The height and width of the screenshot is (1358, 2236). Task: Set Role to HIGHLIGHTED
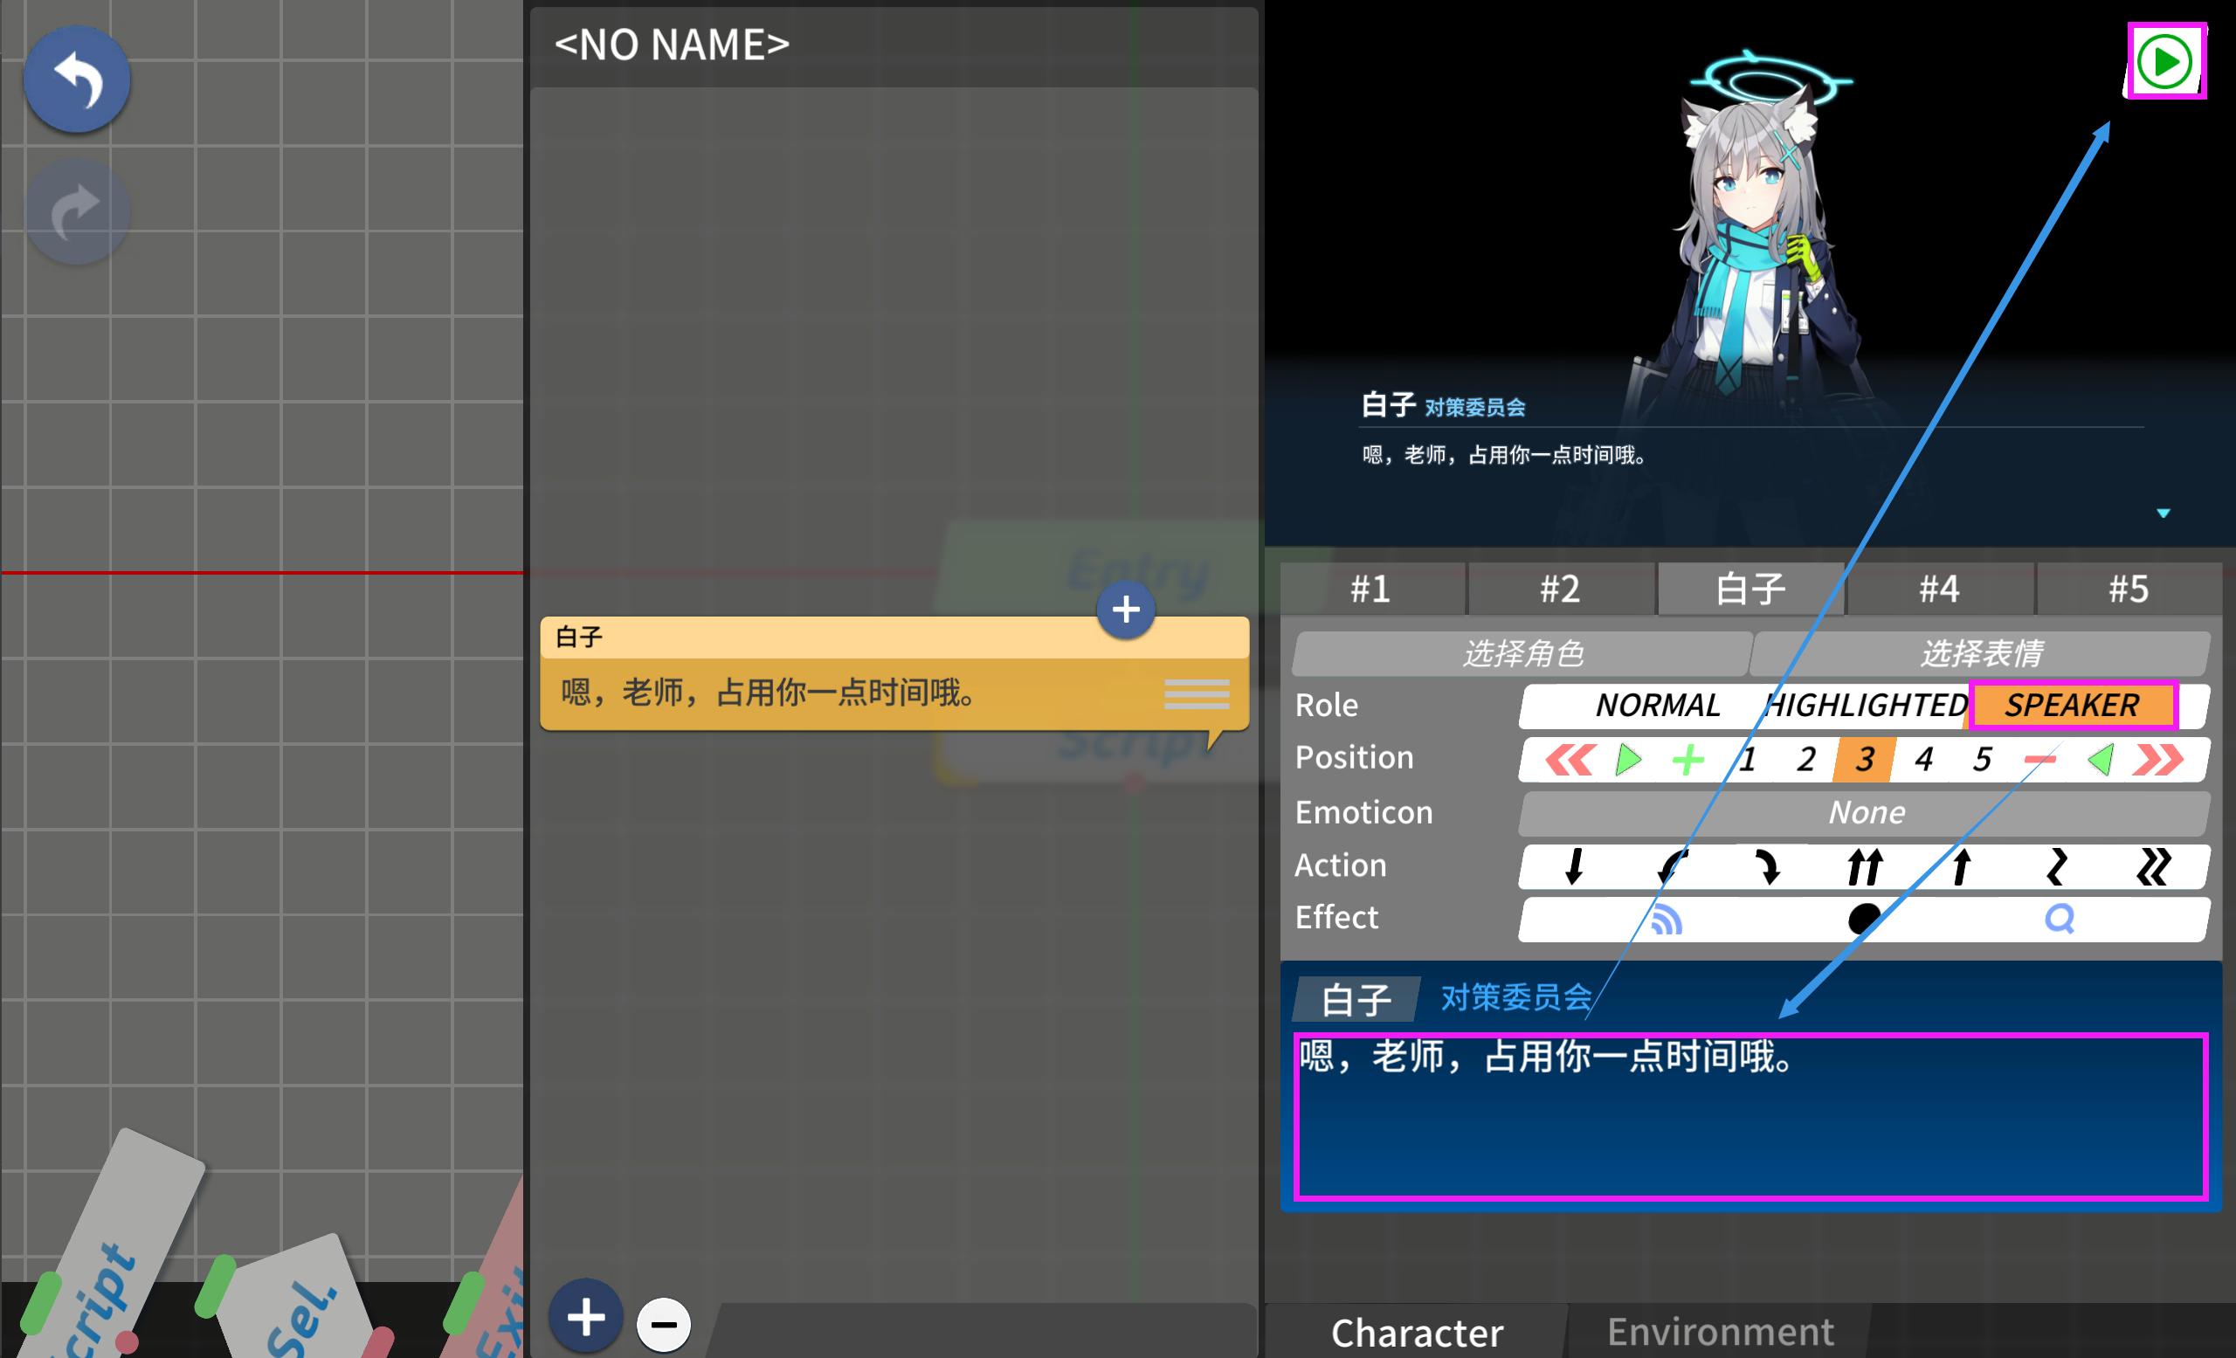pos(1864,705)
